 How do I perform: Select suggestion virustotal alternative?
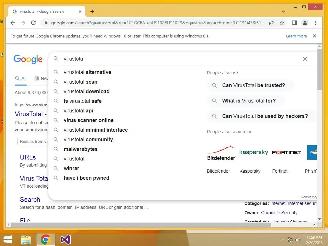pyautogui.click(x=87, y=72)
